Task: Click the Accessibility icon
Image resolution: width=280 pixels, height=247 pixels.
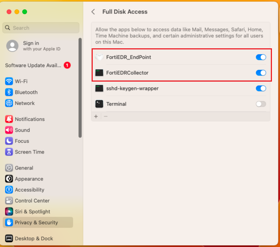Action: tap(9, 190)
